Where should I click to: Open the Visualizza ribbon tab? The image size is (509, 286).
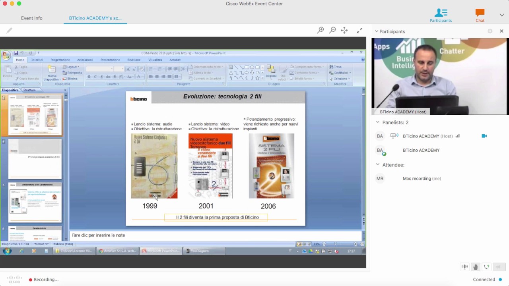point(155,60)
